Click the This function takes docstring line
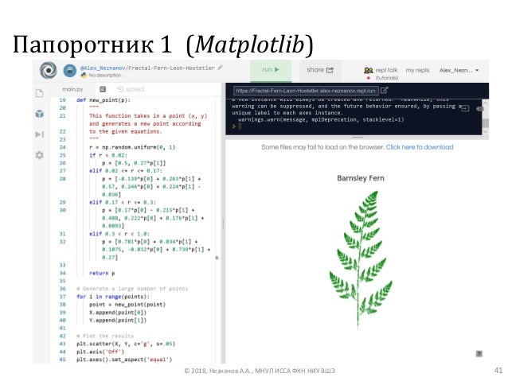Image resolution: width=508 pixels, height=381 pixels. (x=148, y=116)
